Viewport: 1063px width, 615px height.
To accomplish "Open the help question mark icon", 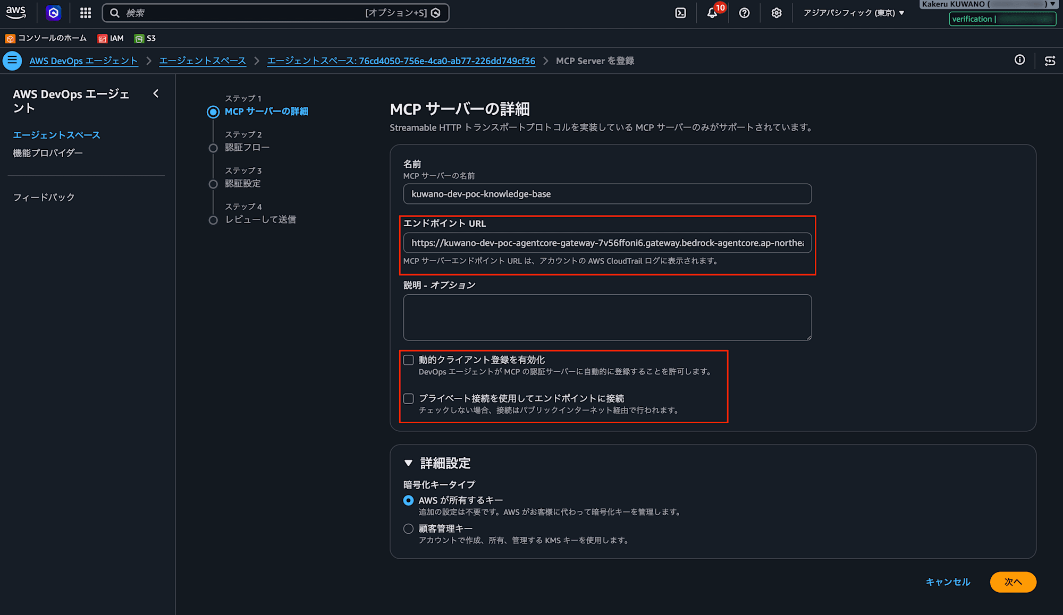I will coord(744,13).
